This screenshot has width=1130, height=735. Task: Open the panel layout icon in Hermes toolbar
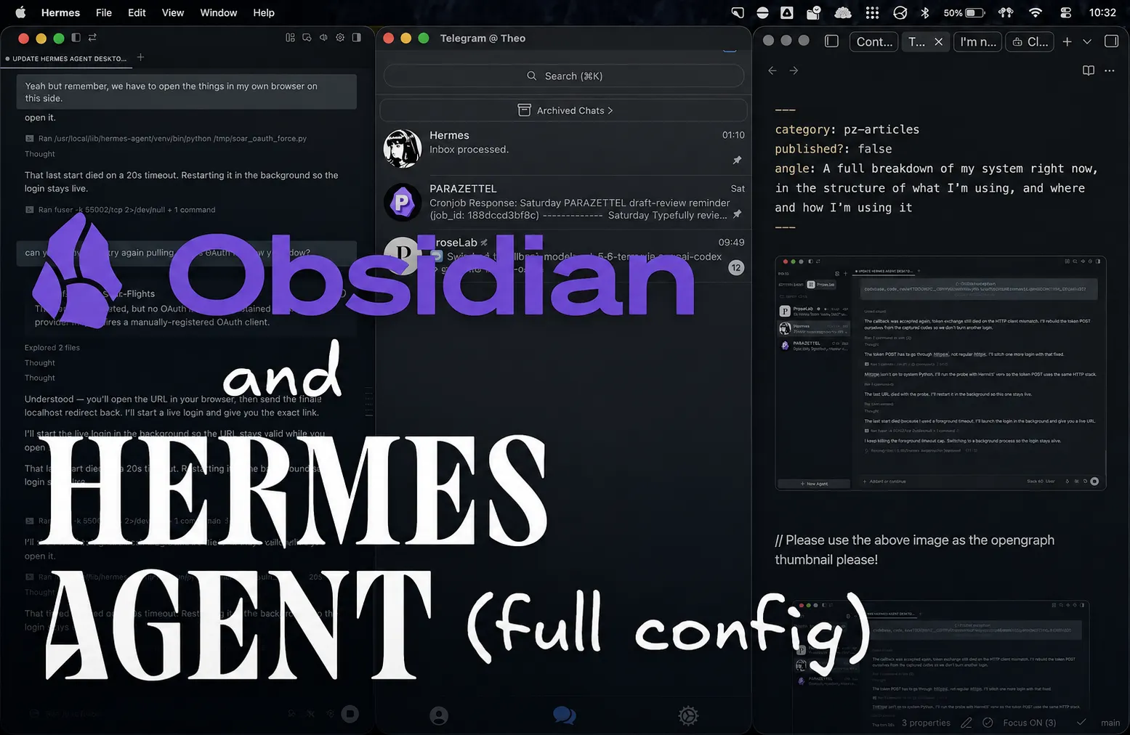click(x=290, y=38)
